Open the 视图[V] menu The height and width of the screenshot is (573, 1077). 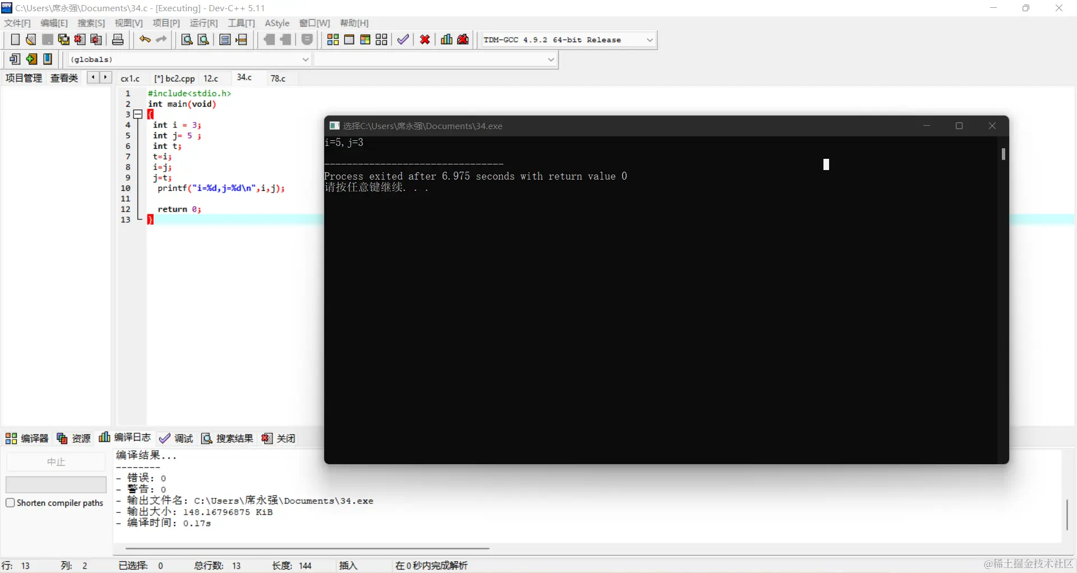point(128,23)
